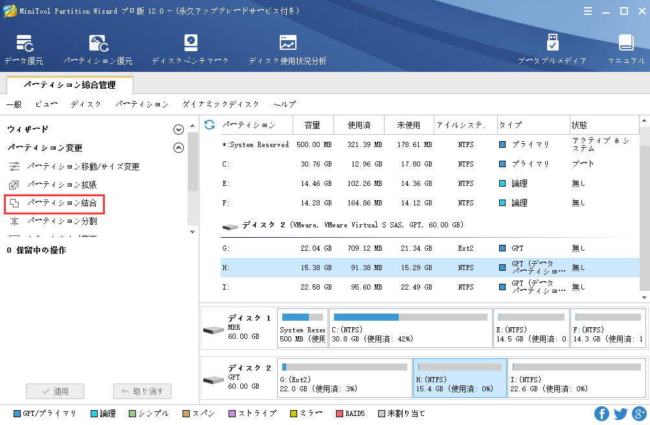This screenshot has width=650, height=425.
Task: Select the System Reserved partition row
Action: (x=430, y=144)
